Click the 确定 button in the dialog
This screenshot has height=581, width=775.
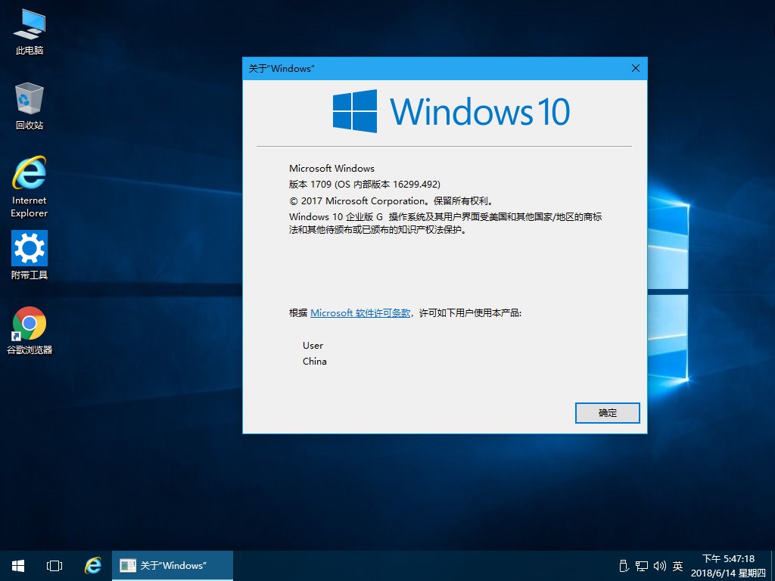(x=608, y=413)
